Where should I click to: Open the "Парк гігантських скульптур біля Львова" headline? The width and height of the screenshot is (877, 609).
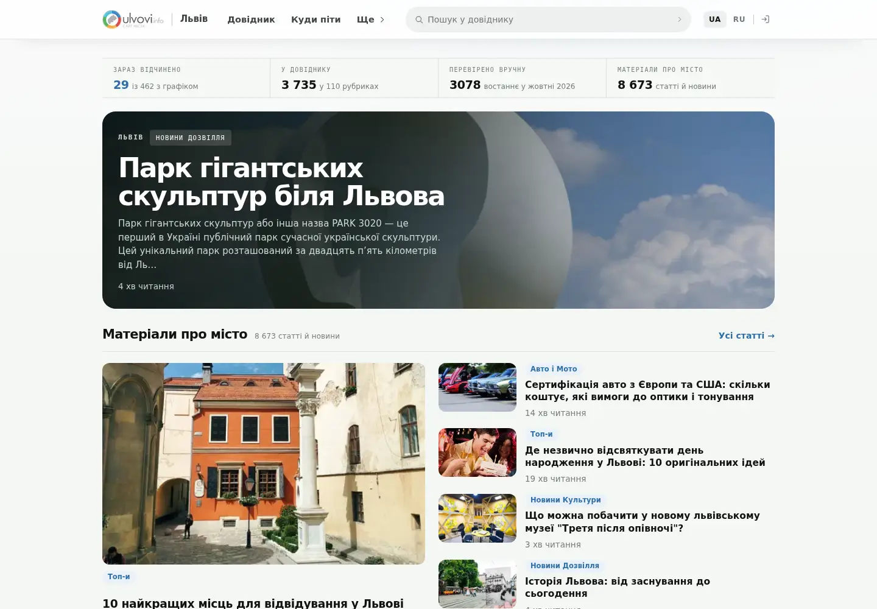coord(281,181)
